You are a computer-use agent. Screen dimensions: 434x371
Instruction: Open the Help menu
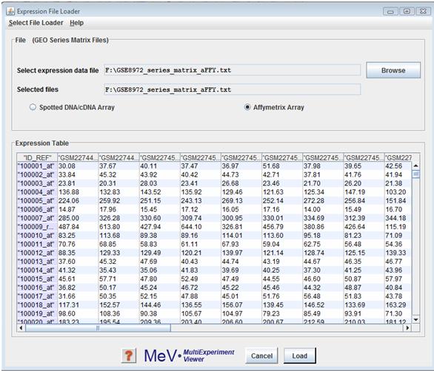tap(77, 23)
